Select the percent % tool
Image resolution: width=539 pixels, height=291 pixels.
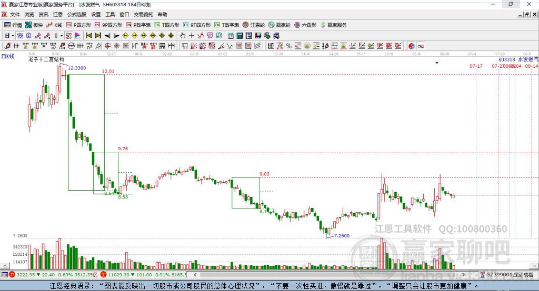click(289, 46)
